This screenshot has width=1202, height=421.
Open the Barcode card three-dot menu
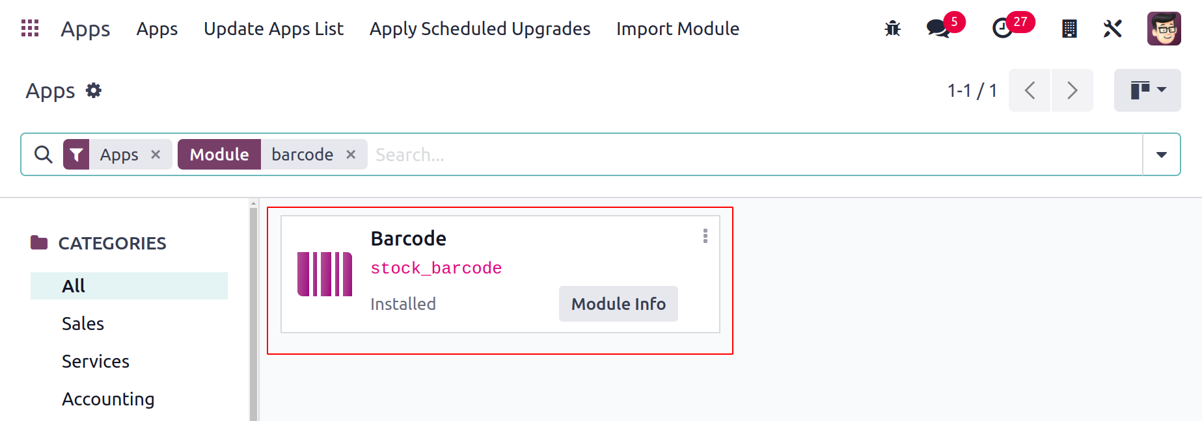(x=705, y=236)
